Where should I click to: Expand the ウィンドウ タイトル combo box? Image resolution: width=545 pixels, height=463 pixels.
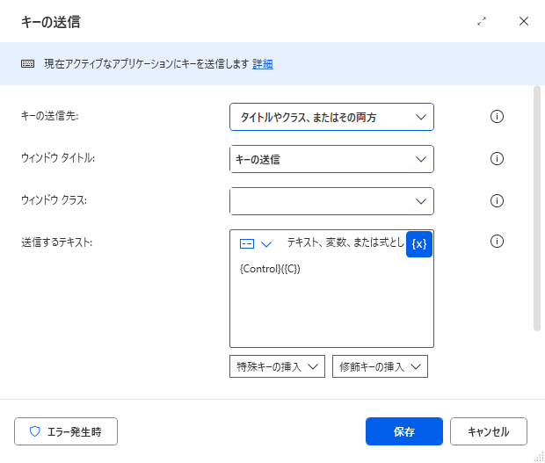[421, 159]
